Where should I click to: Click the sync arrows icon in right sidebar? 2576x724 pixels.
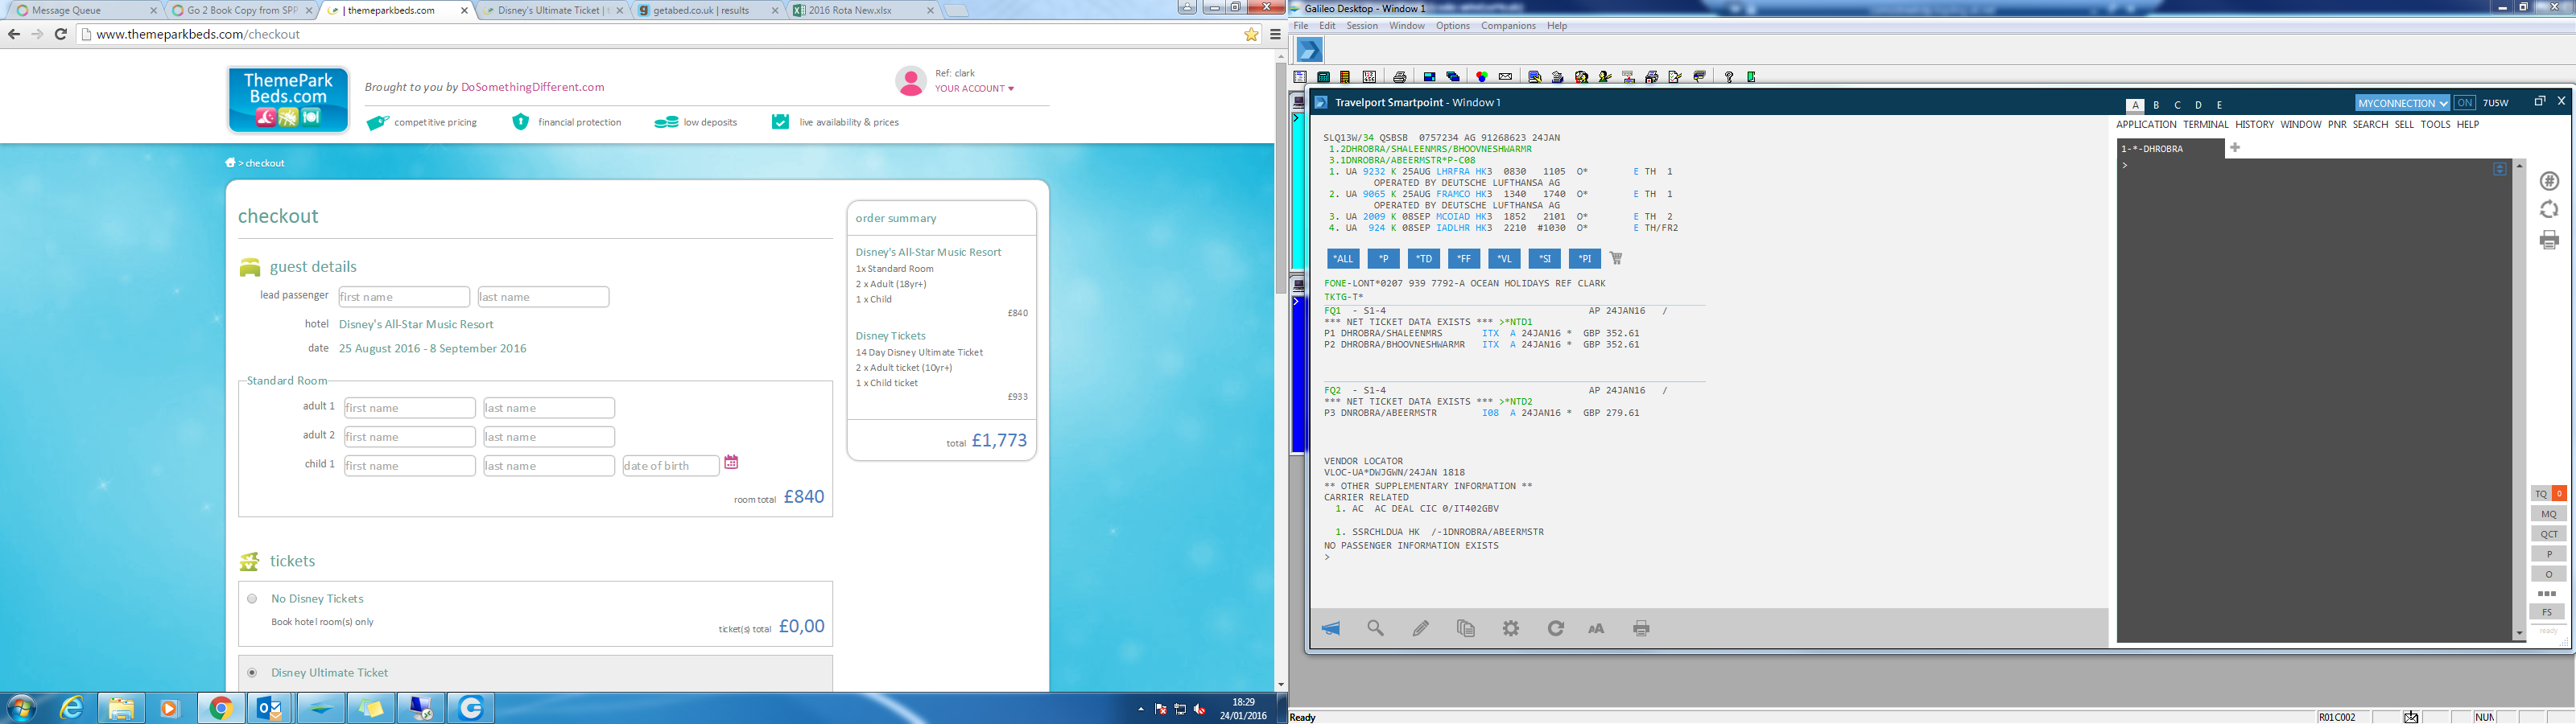coord(2549,209)
